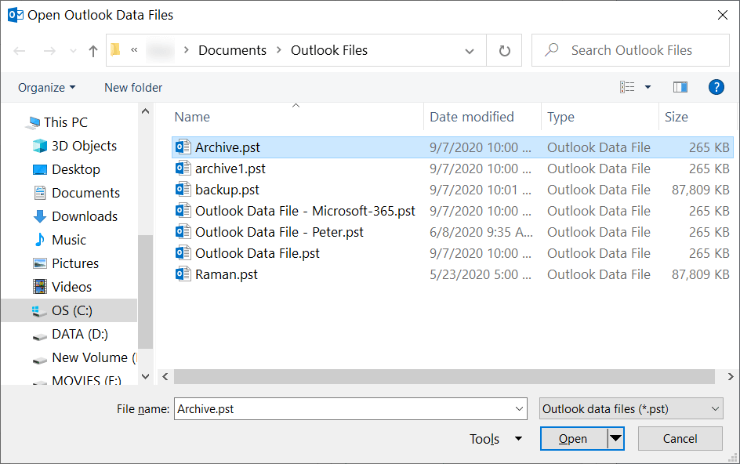Open the preview pane icon
This screenshot has width=740, height=464.
680,87
